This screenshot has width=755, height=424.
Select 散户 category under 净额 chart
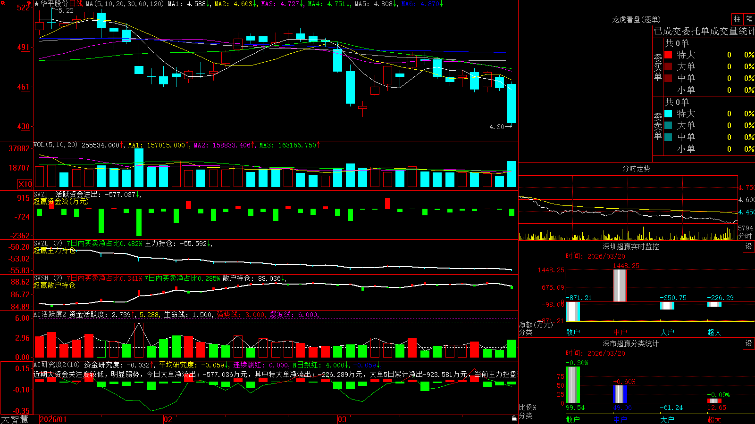(573, 332)
